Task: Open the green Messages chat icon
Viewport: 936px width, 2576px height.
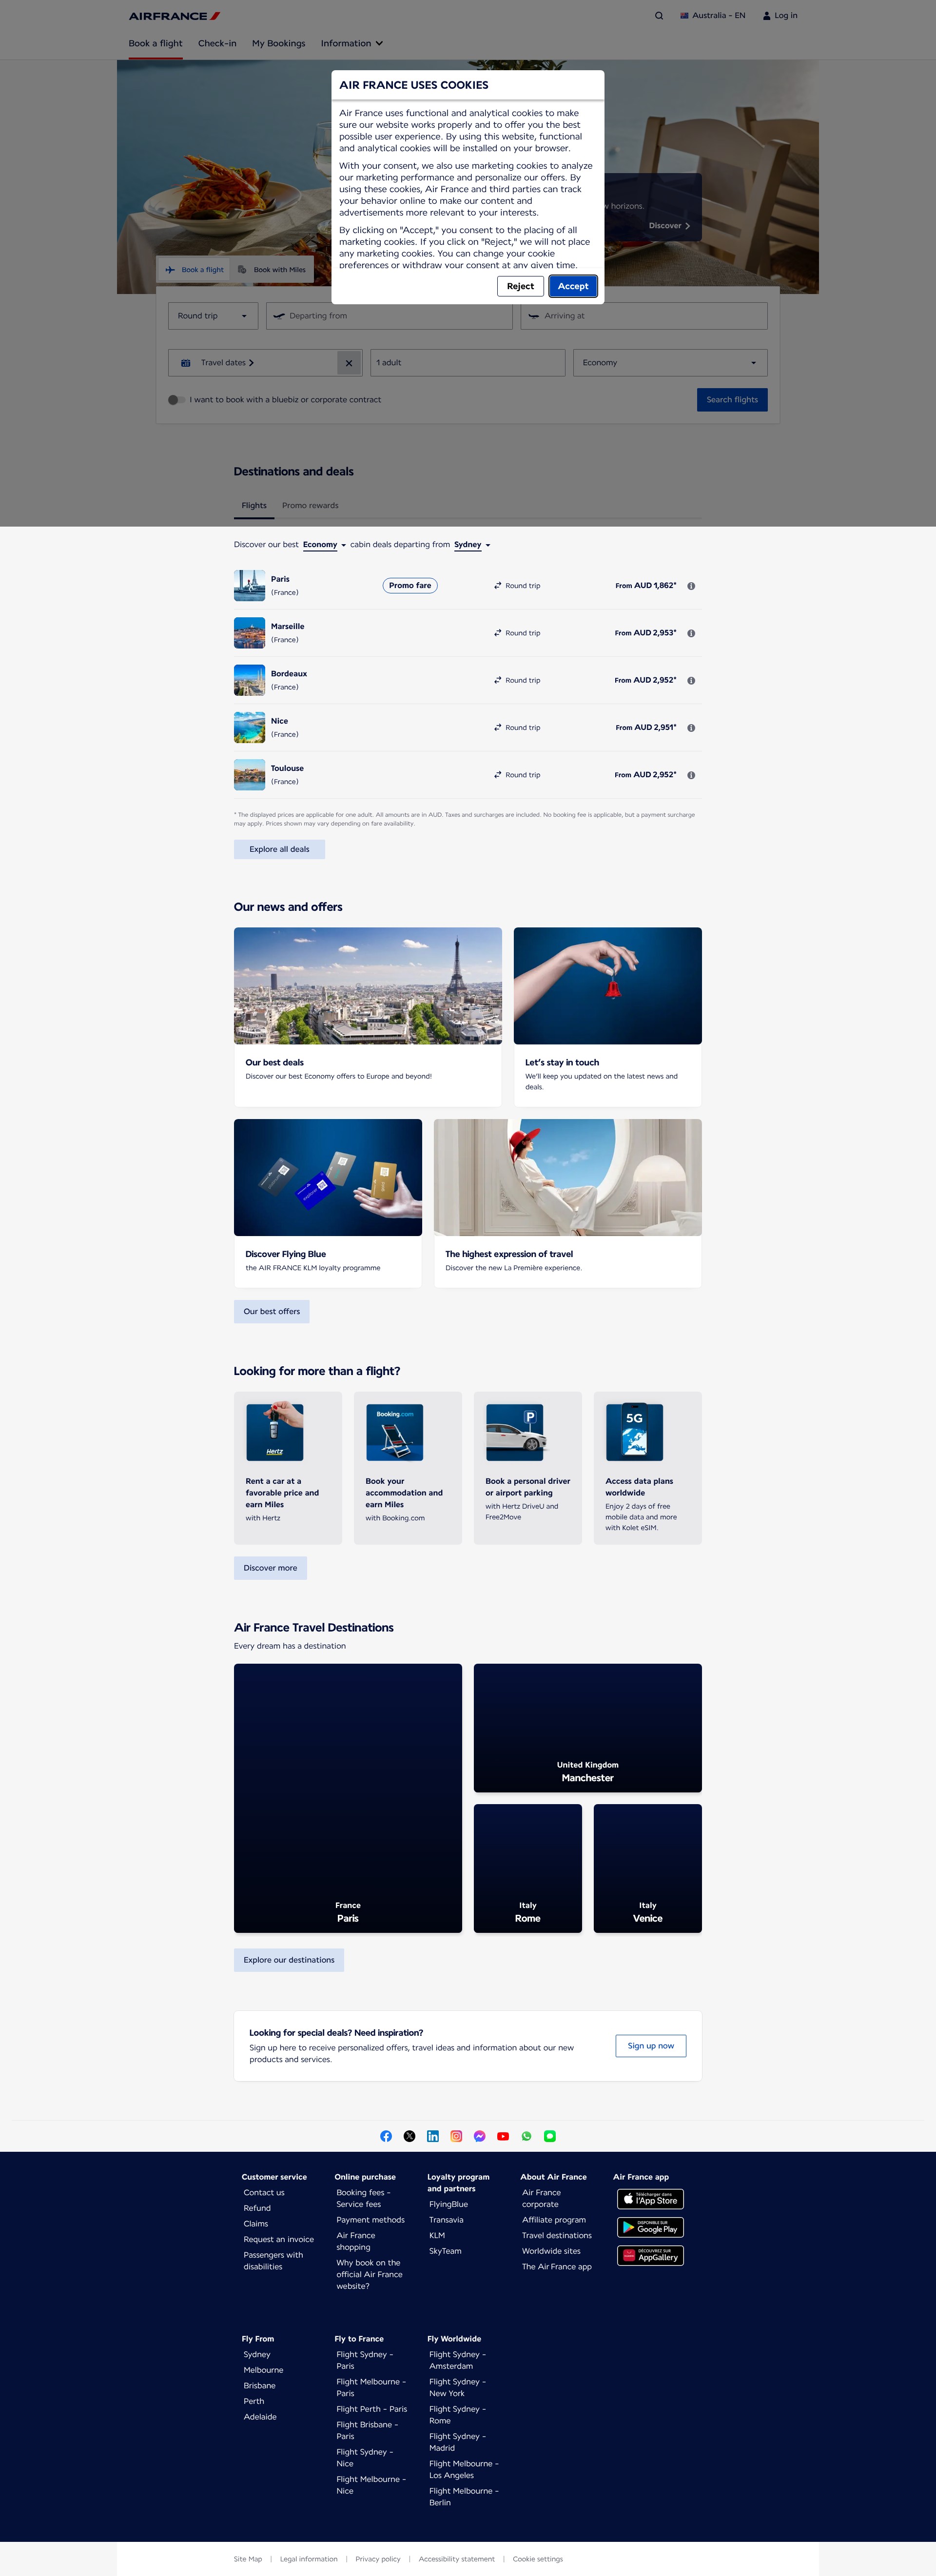Action: click(550, 2136)
